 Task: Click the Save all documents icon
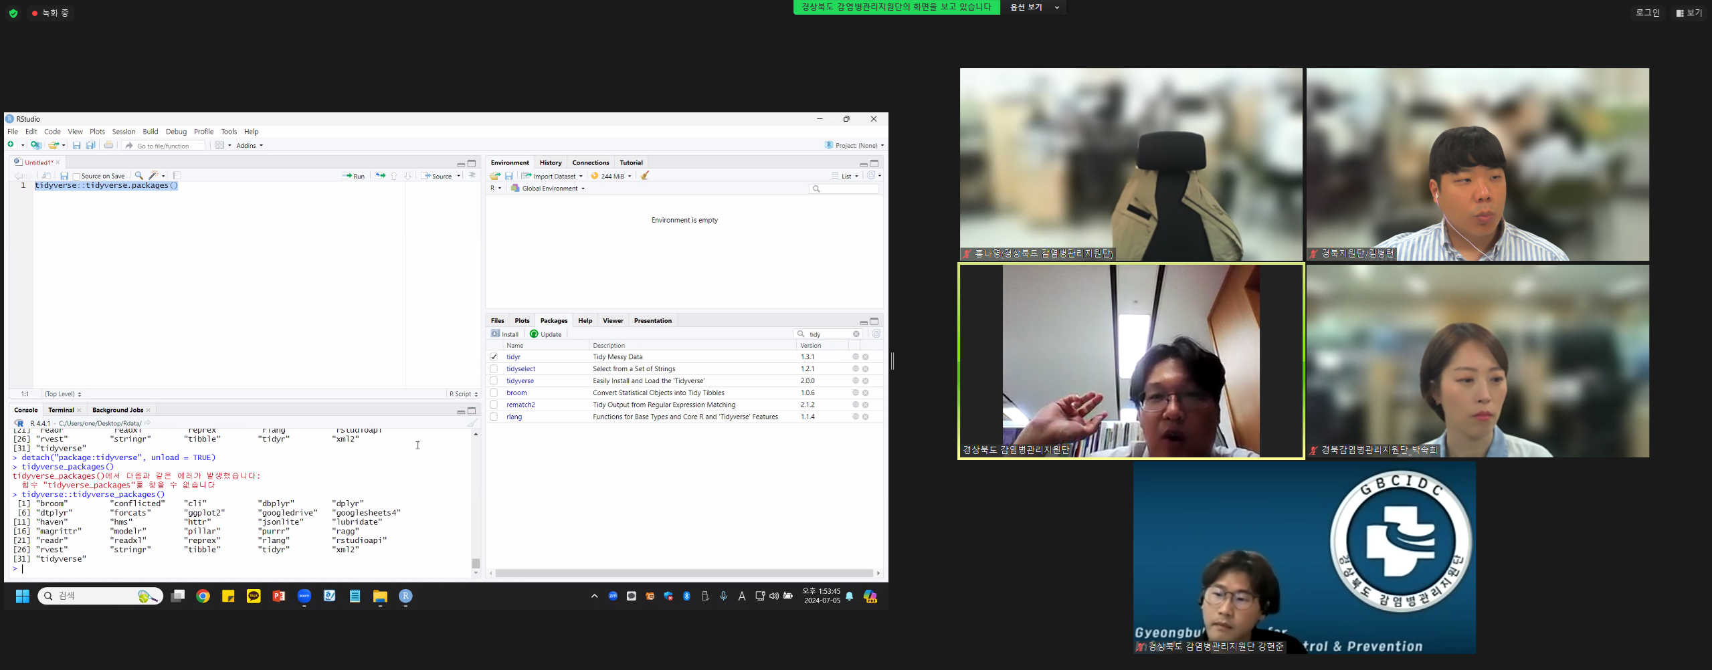[90, 145]
